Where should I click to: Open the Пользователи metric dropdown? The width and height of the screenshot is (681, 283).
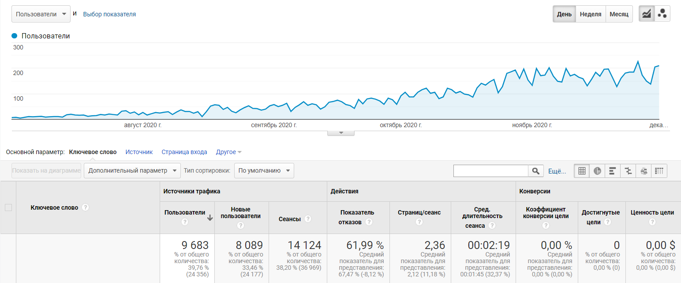[41, 14]
